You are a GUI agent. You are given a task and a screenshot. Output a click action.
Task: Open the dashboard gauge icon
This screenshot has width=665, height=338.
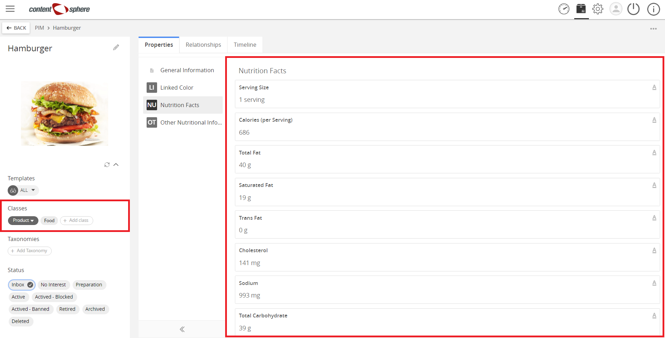[x=564, y=9]
